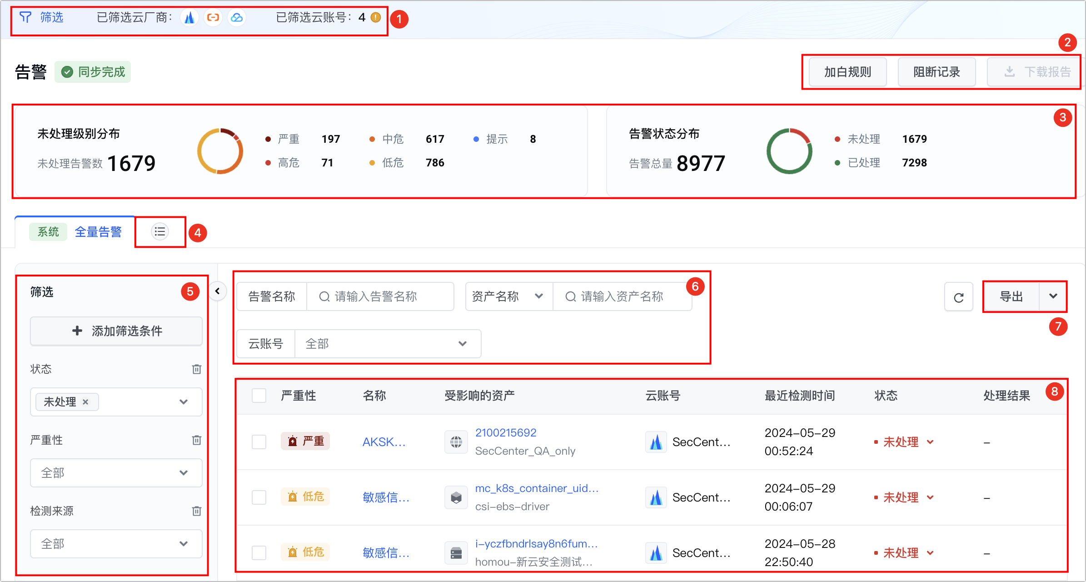The width and height of the screenshot is (1086, 582).
Task: Delete the 严重性 filter condition
Action: click(x=197, y=440)
